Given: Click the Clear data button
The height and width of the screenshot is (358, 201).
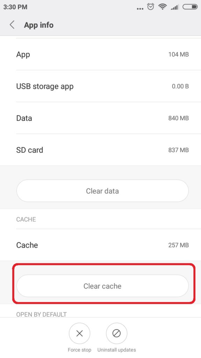Looking at the screenshot, I should point(103,191).
